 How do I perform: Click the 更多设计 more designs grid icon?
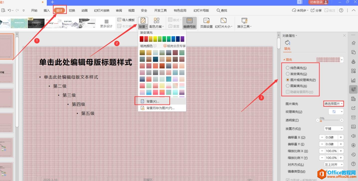pyautogui.click(x=107, y=22)
